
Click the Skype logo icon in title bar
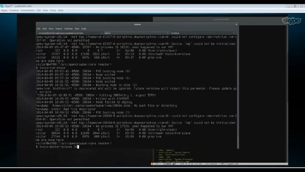tap(2, 6)
